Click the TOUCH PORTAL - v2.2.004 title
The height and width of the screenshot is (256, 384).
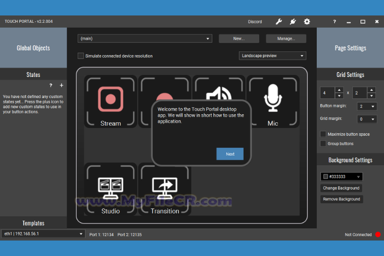point(29,21)
